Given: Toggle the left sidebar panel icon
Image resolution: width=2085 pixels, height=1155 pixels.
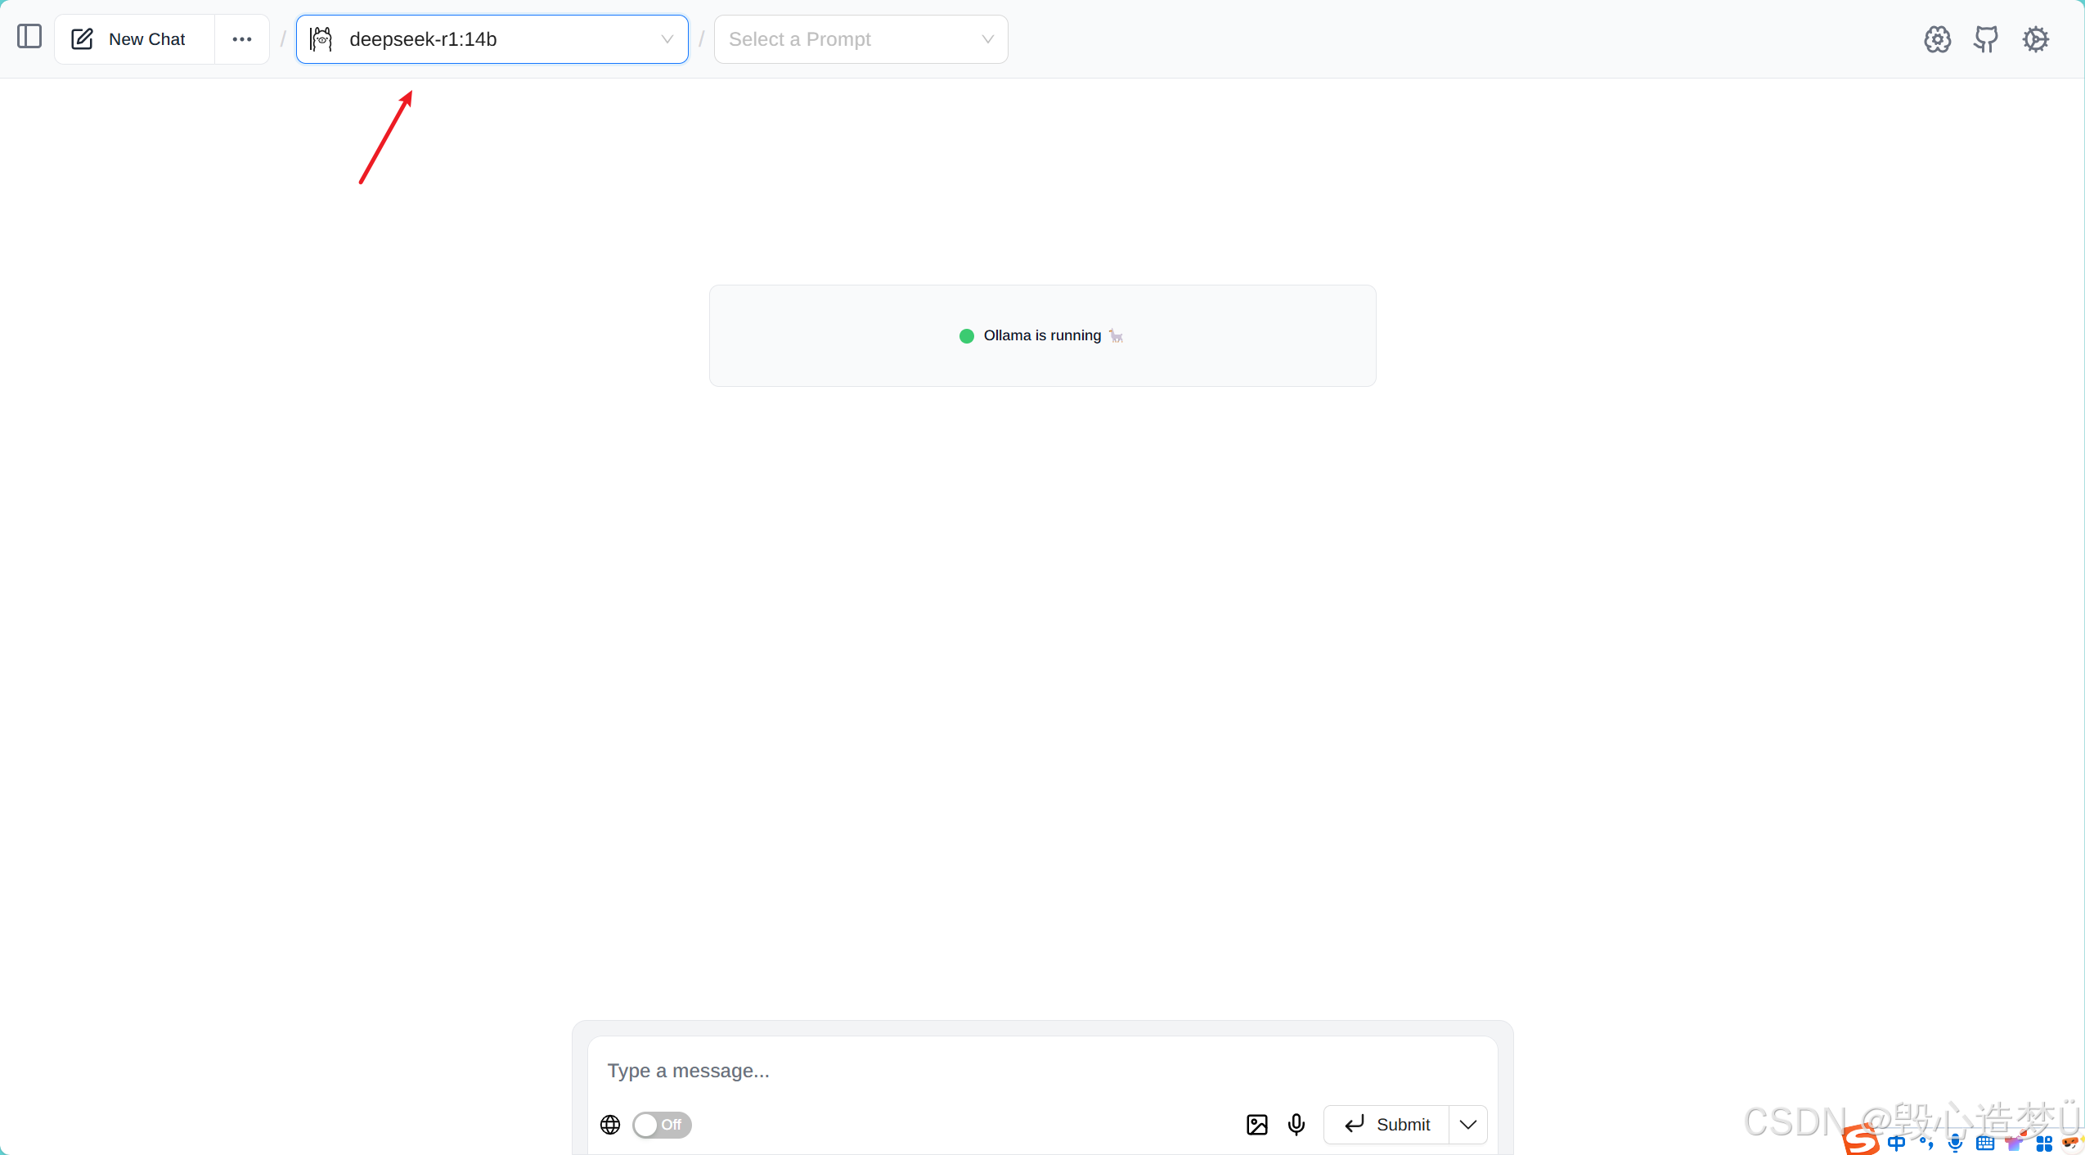Looking at the screenshot, I should pos(29,37).
